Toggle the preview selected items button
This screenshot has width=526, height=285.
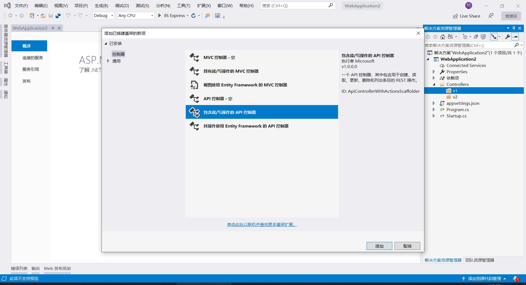(x=515, y=37)
